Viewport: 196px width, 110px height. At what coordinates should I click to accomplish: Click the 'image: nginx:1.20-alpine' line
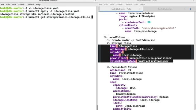click(137, 16)
